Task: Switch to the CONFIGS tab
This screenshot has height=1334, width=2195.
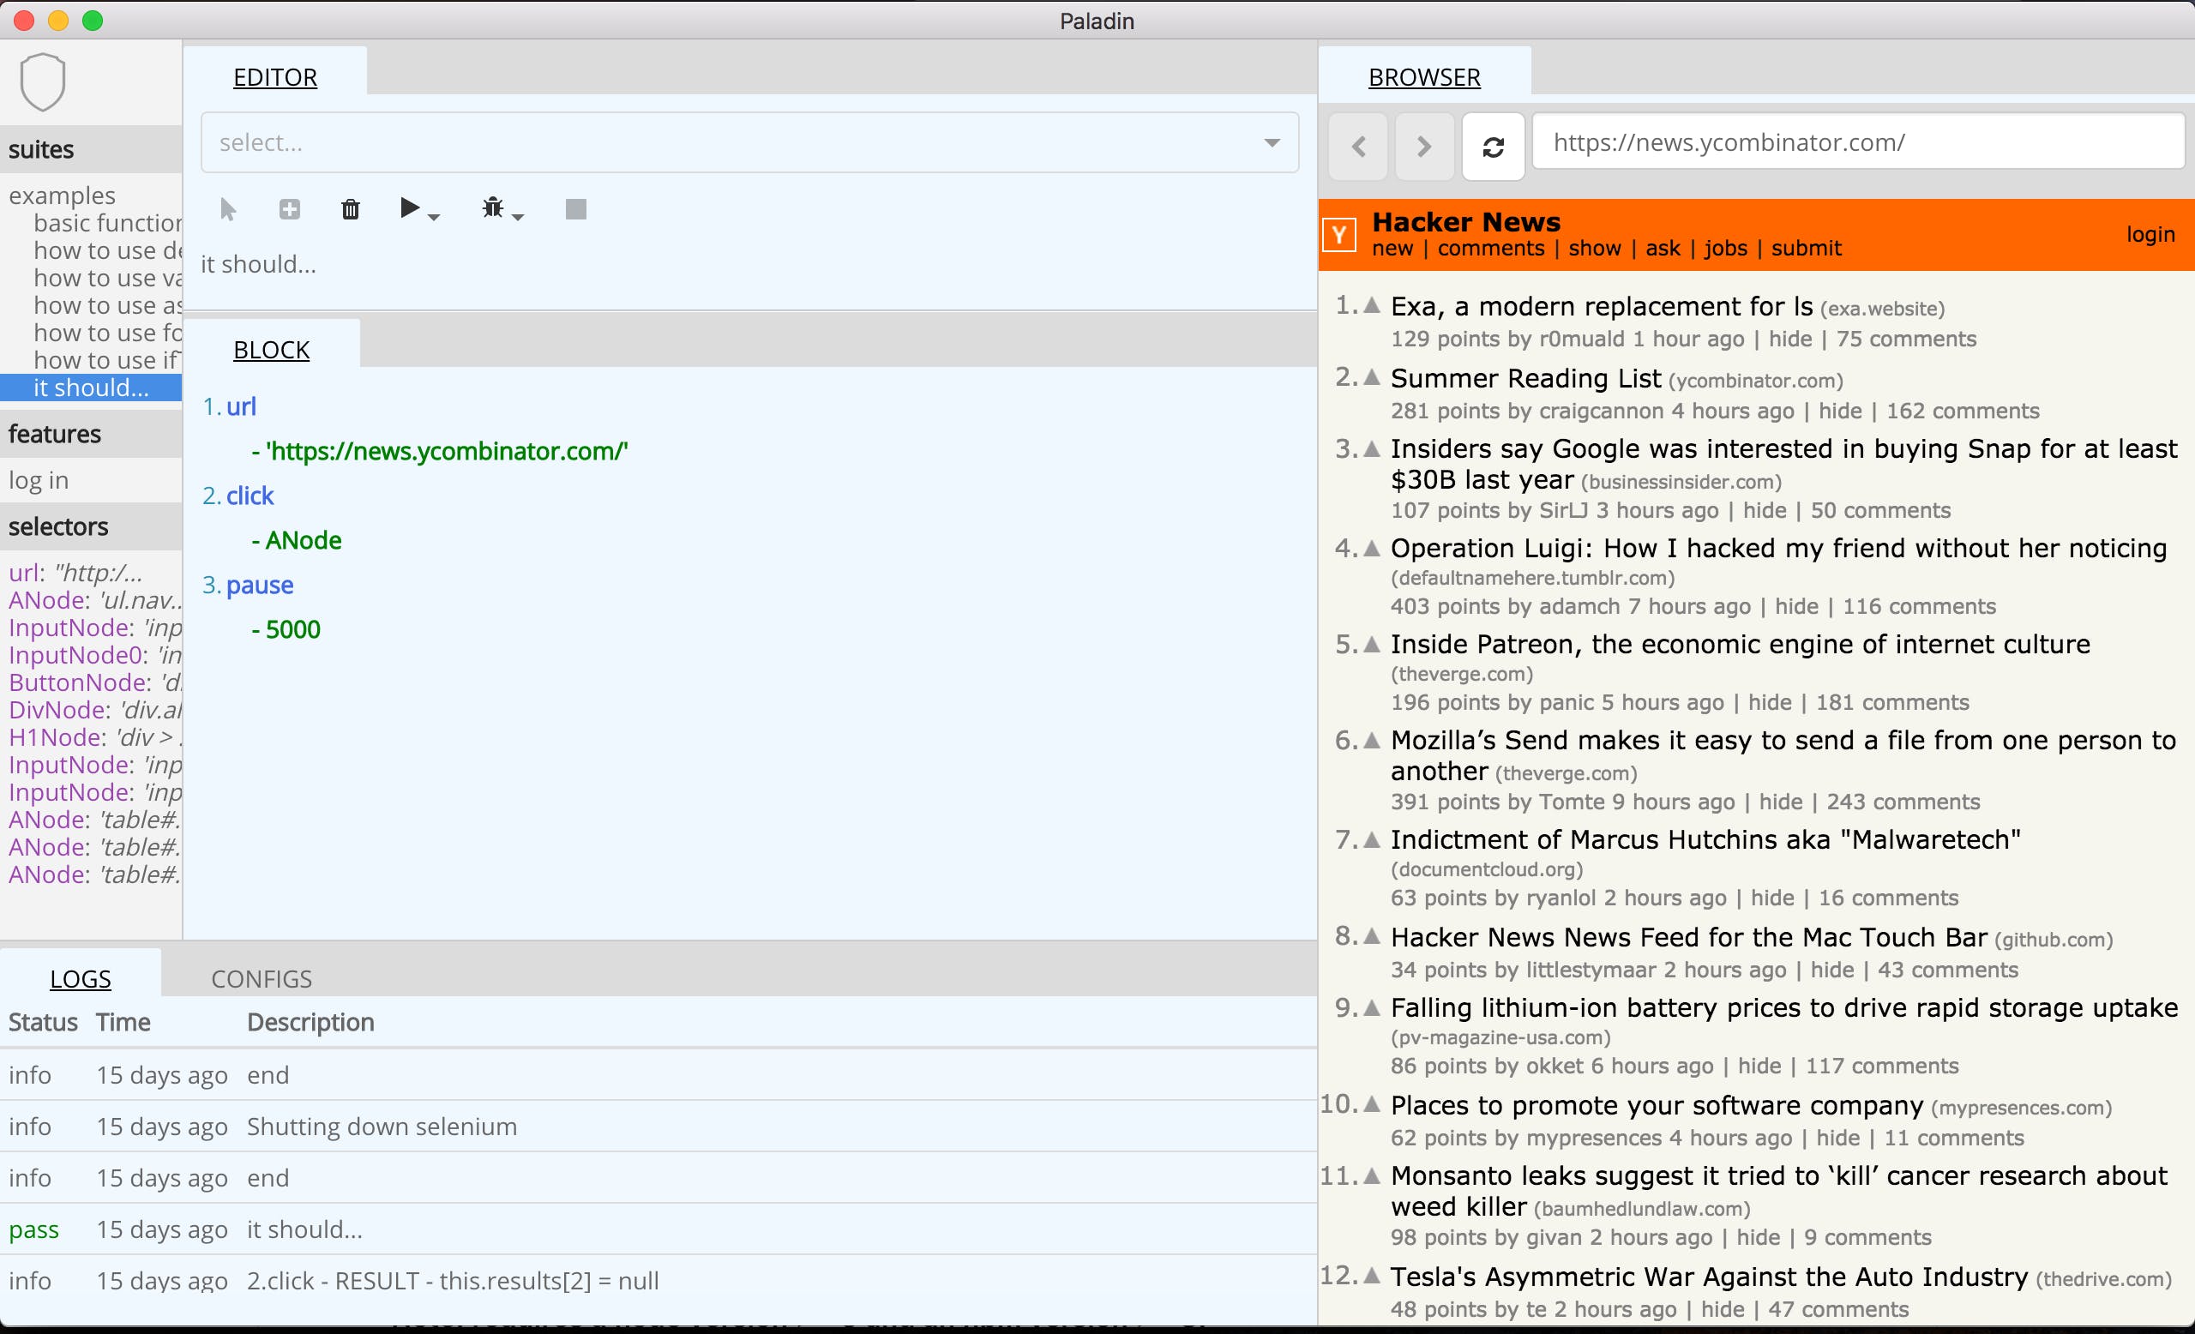Action: click(261, 978)
